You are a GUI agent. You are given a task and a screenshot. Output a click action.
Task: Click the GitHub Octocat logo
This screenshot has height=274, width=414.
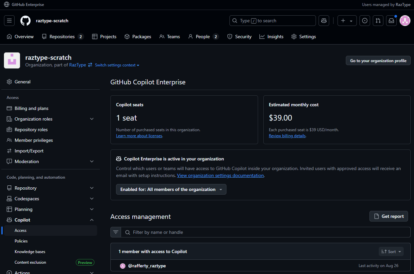(25, 21)
